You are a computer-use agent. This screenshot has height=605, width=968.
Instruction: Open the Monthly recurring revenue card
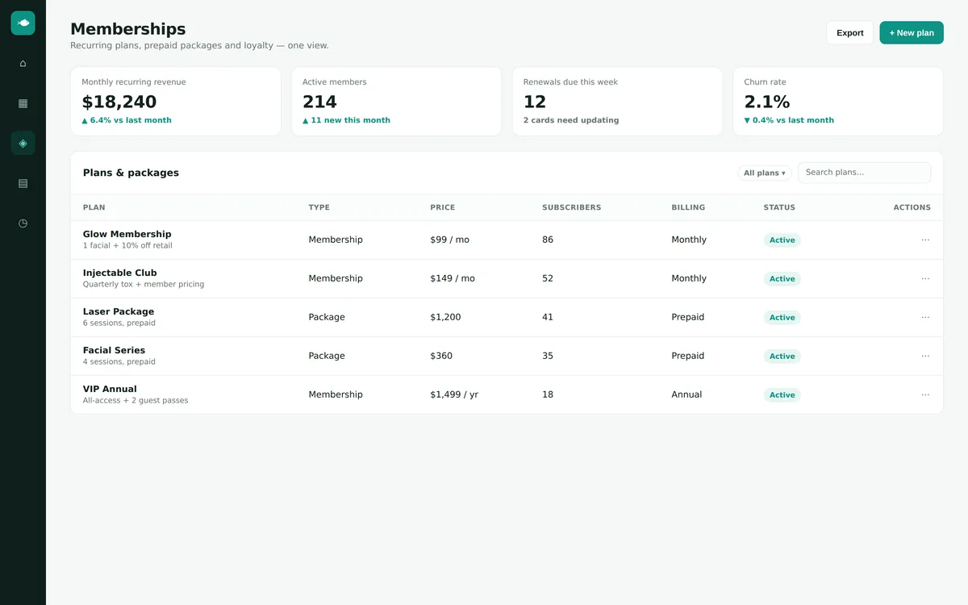[176, 102]
